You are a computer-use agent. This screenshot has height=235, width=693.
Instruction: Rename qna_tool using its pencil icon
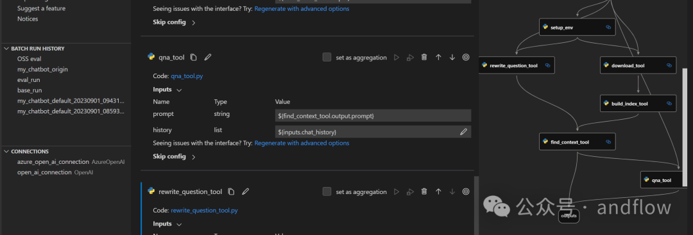click(x=208, y=58)
